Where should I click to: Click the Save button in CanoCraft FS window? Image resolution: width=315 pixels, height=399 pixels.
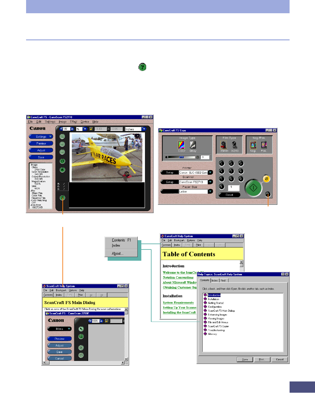pyautogui.click(x=41, y=157)
